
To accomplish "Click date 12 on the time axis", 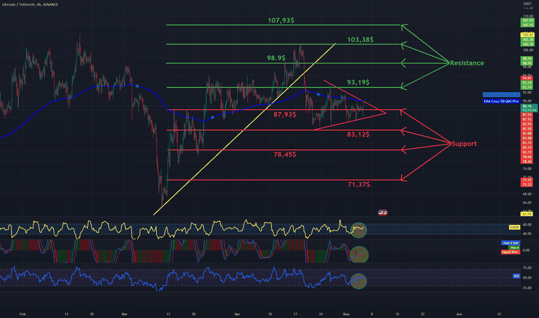I will click(499, 314).
